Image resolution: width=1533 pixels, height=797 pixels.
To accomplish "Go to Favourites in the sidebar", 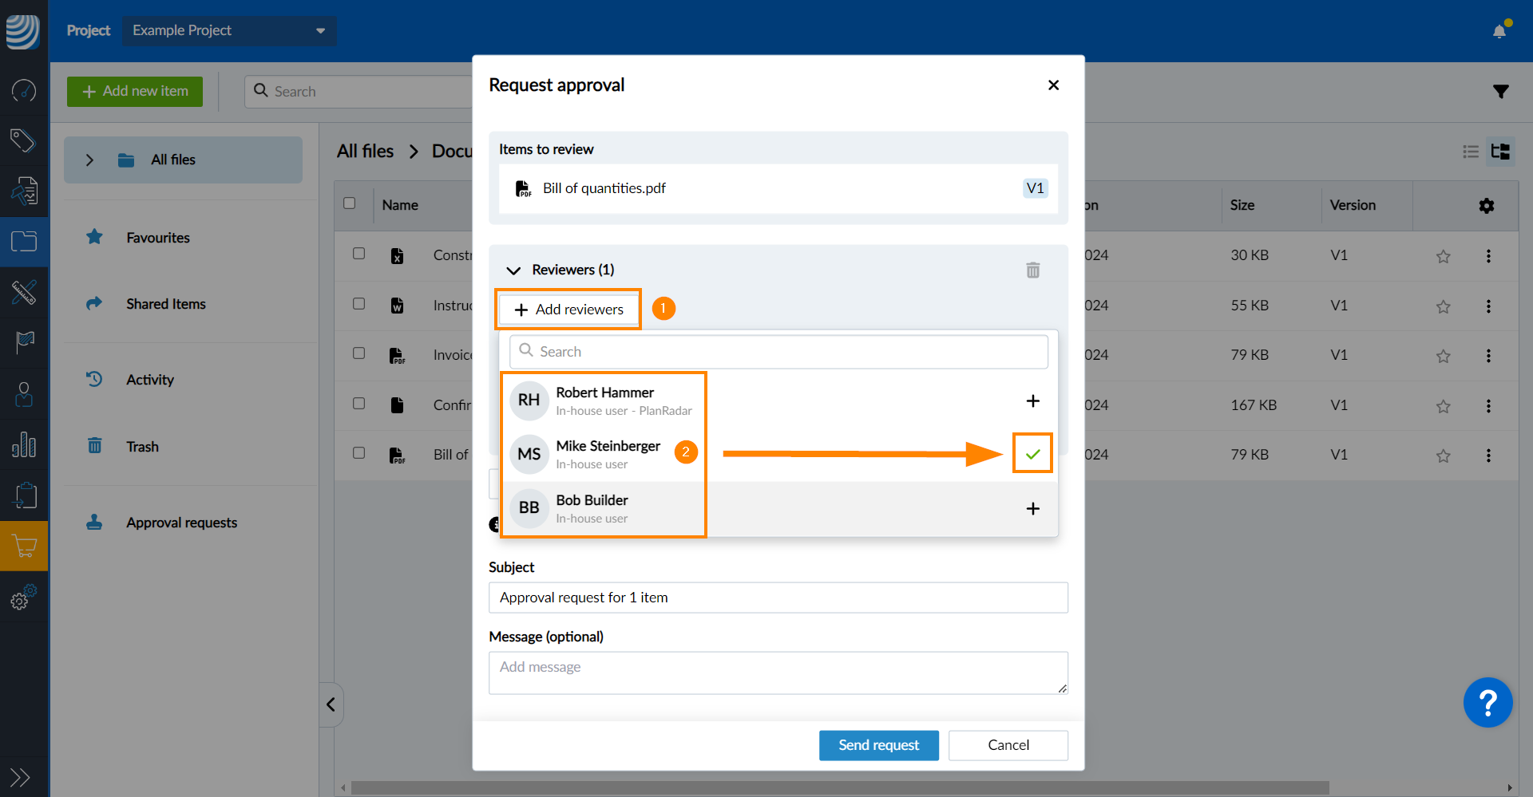I will click(x=157, y=238).
